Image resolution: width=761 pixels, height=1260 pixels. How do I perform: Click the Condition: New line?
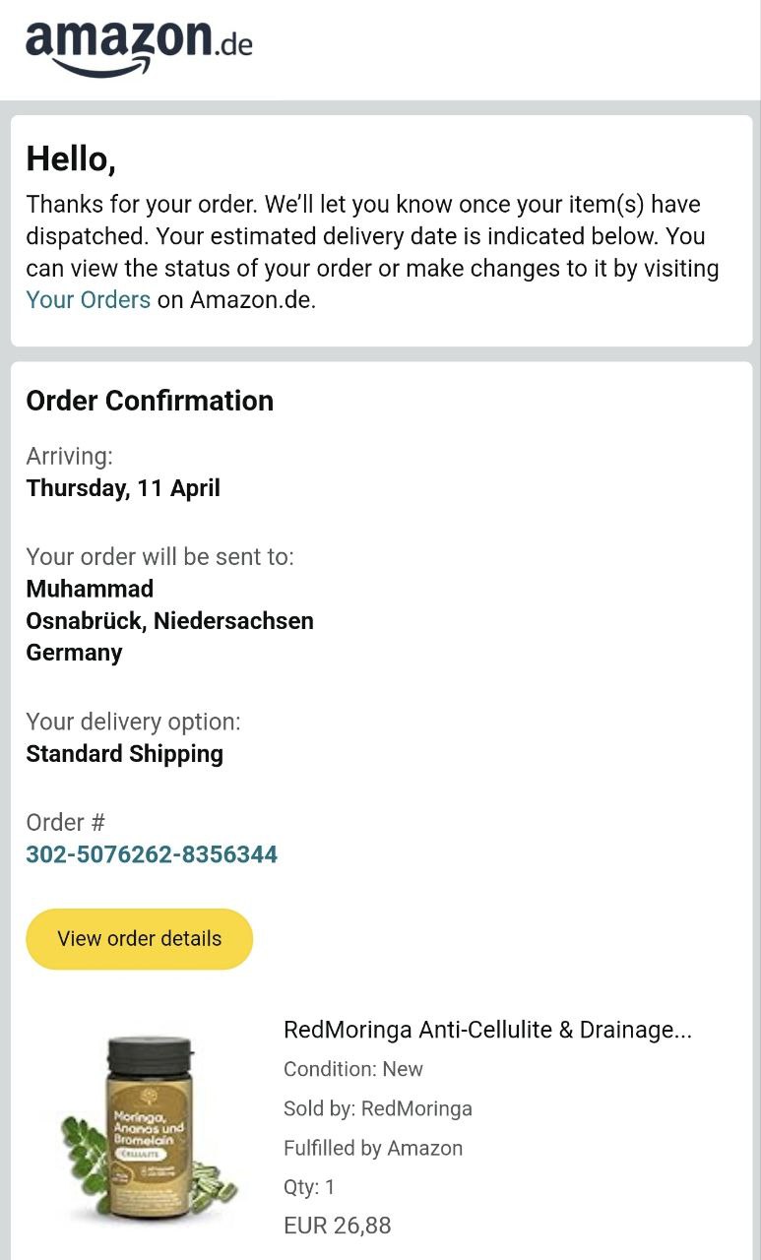[353, 1069]
